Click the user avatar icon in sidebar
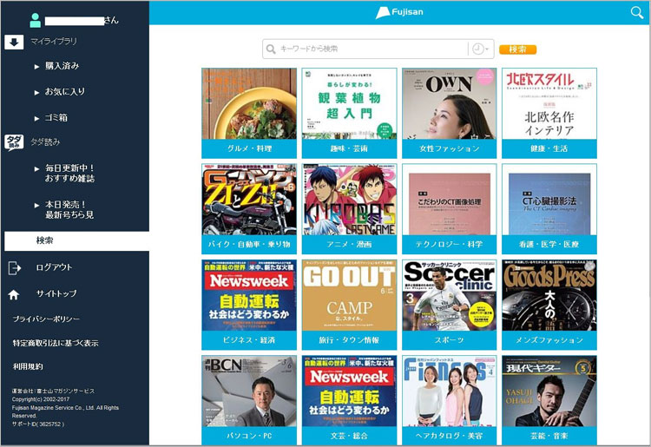 pyautogui.click(x=36, y=20)
